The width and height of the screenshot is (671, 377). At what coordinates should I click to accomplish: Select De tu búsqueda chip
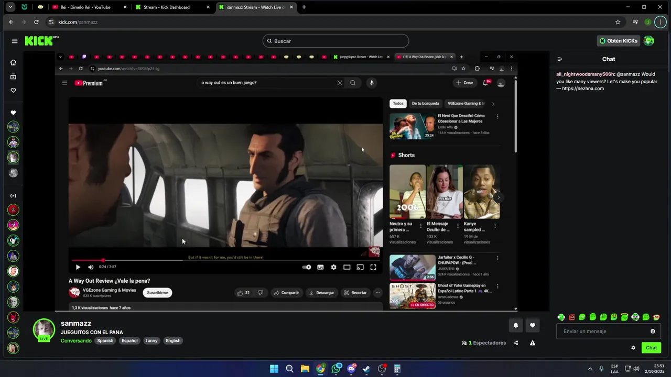pos(425,104)
